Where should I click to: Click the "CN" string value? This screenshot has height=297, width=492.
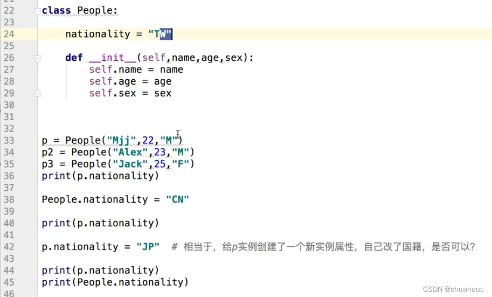(178, 199)
